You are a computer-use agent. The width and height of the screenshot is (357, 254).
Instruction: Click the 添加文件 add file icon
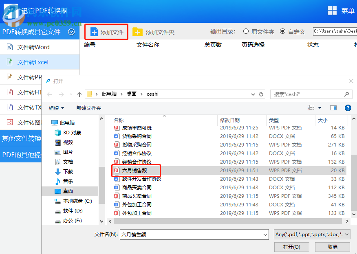click(95, 31)
